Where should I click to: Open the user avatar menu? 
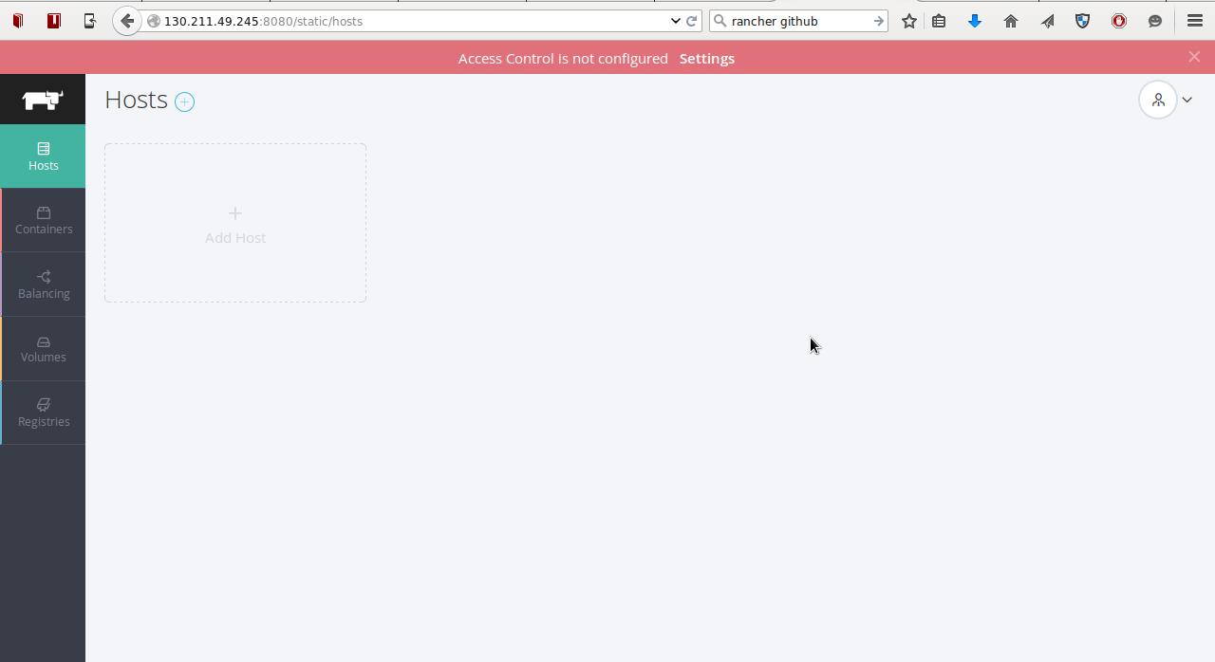pyautogui.click(x=1166, y=100)
